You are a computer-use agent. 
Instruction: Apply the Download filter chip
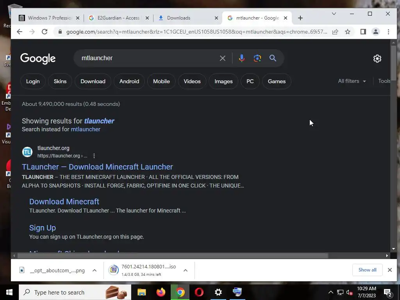93,81
